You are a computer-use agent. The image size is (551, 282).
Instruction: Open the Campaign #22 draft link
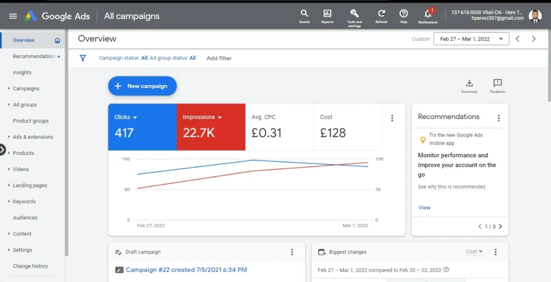pyautogui.click(x=186, y=270)
